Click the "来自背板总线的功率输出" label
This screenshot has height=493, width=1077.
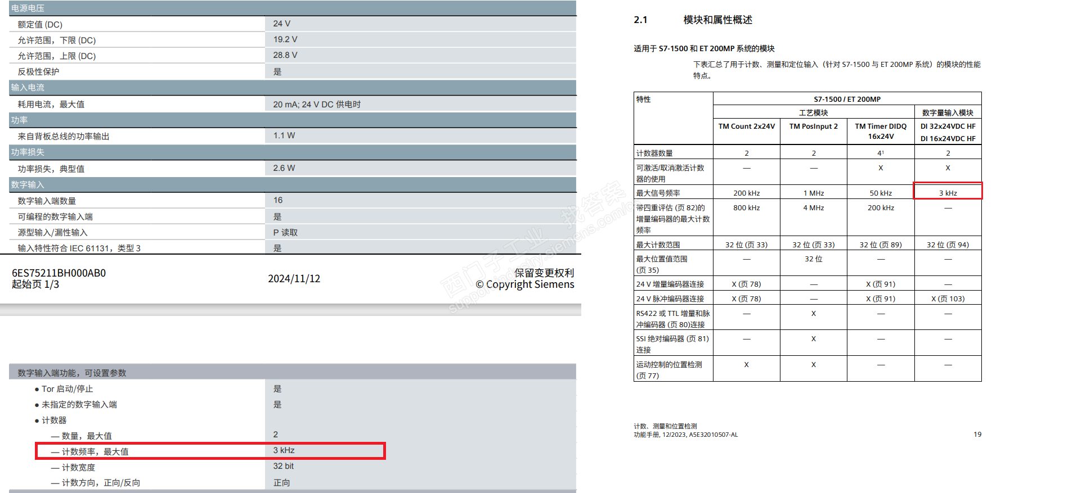coord(64,137)
